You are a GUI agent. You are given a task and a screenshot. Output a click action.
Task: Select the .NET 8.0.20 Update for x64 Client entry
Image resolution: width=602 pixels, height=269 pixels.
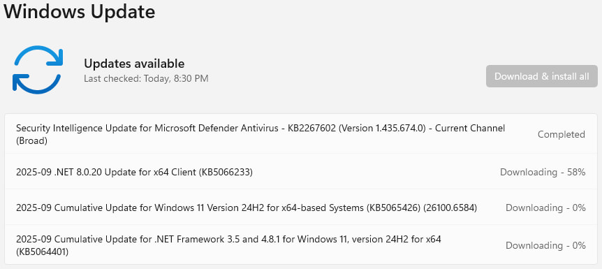(301, 172)
